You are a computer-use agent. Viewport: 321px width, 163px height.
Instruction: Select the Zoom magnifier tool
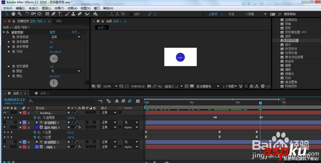[x=19, y=14]
